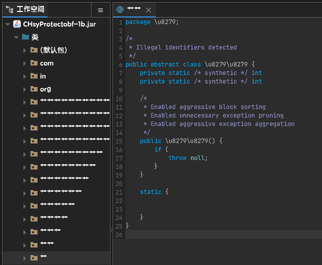This screenshot has height=265, width=322.
Task: Click the tree icon beside 工作空间 title
Action: click(10, 9)
